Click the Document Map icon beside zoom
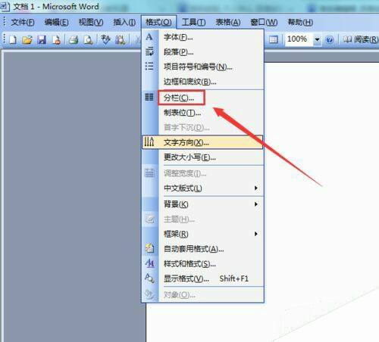The width and height of the screenshot is (379, 342). coord(273,39)
